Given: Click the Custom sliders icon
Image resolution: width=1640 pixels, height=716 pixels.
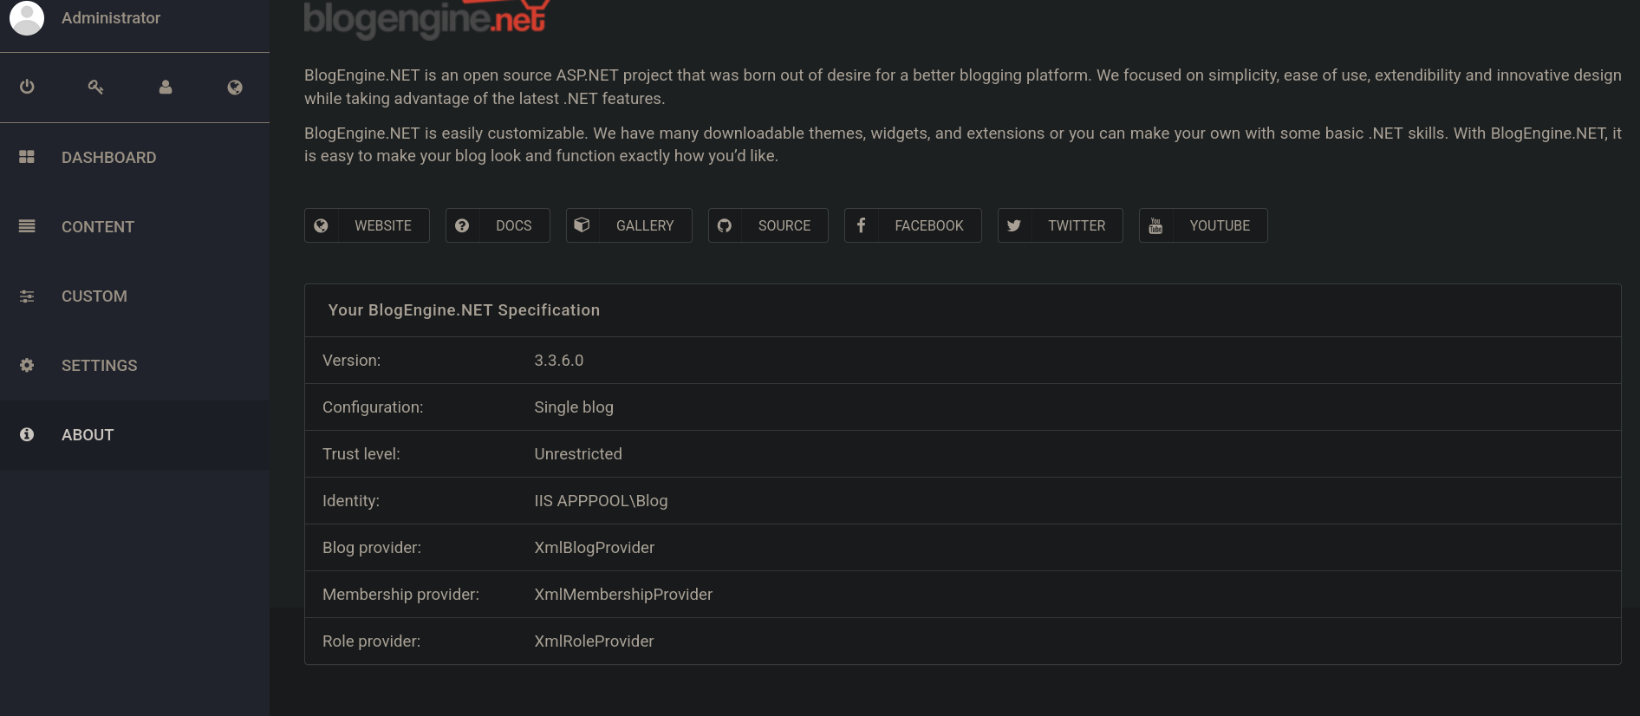Looking at the screenshot, I should pyautogui.click(x=27, y=296).
